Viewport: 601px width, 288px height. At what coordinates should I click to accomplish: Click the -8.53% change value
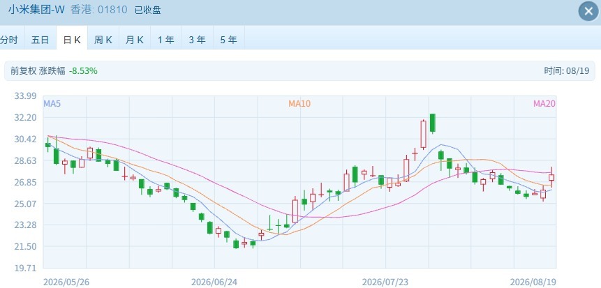(x=83, y=71)
